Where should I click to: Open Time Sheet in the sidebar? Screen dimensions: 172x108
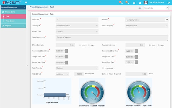click(x=13, y=21)
